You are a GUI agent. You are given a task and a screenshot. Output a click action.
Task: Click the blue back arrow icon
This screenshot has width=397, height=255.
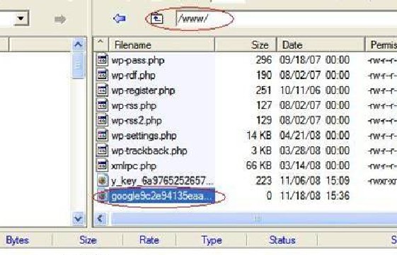pos(120,18)
